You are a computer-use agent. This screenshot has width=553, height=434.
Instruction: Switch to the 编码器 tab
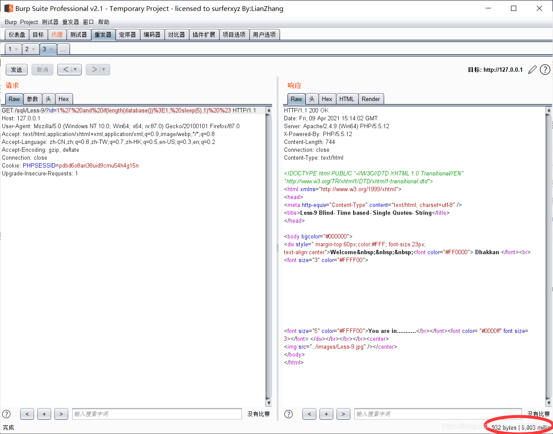(x=152, y=35)
